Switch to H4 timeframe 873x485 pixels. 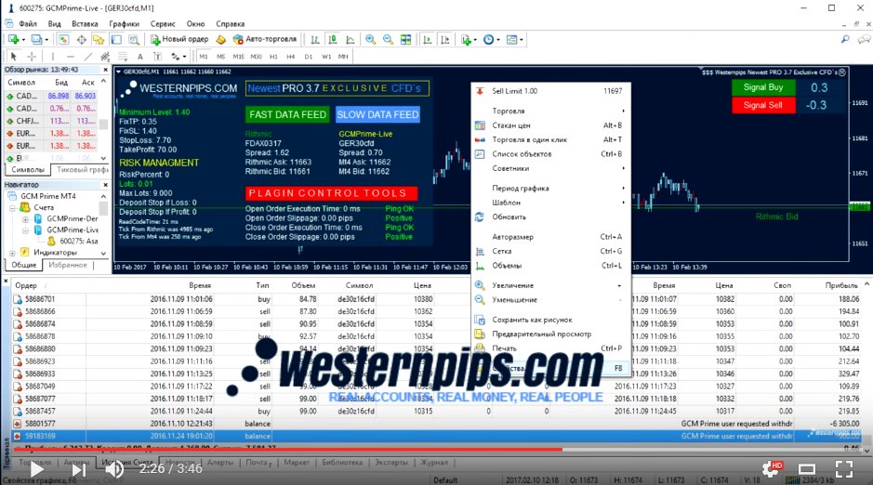(291, 56)
